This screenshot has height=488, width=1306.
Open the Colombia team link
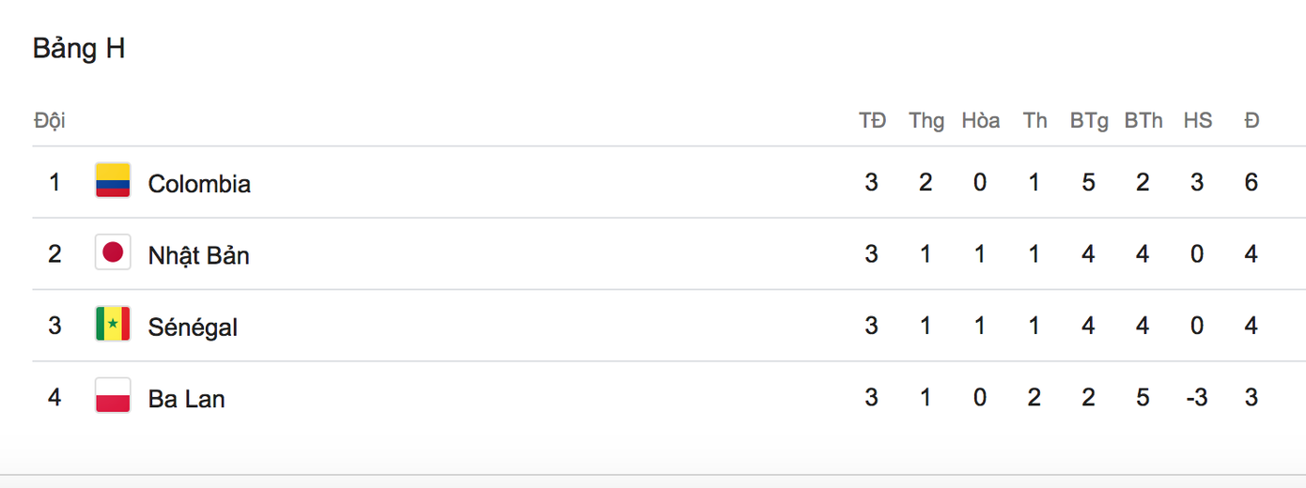click(x=199, y=183)
